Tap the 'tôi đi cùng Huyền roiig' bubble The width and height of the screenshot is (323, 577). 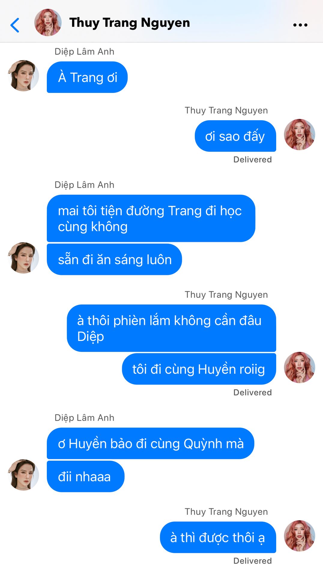(x=199, y=369)
